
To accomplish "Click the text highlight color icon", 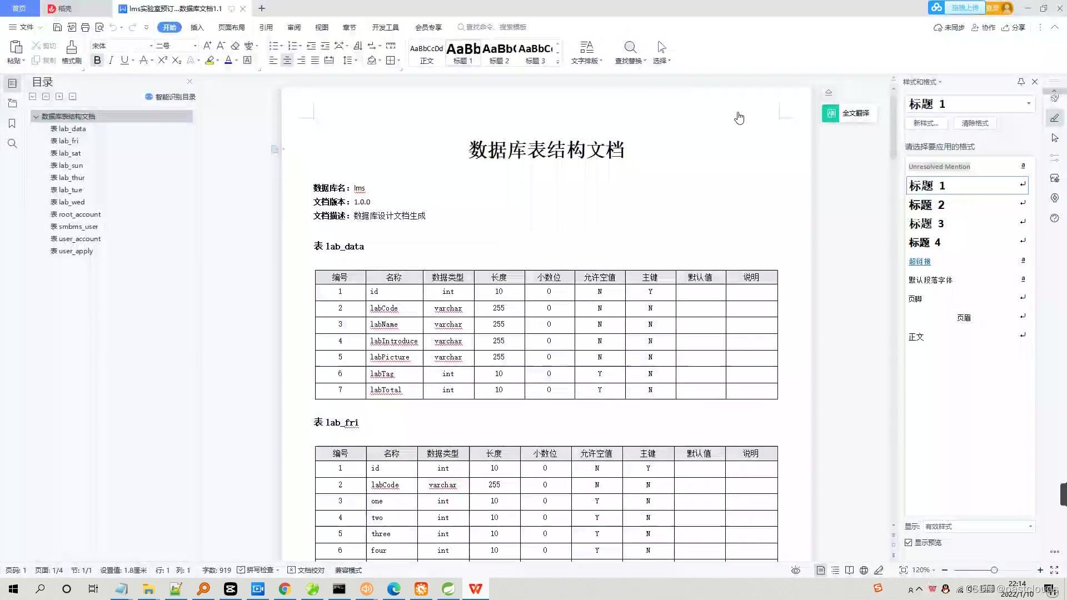I will pyautogui.click(x=210, y=61).
